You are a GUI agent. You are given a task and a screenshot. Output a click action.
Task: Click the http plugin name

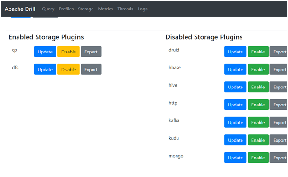173,103
